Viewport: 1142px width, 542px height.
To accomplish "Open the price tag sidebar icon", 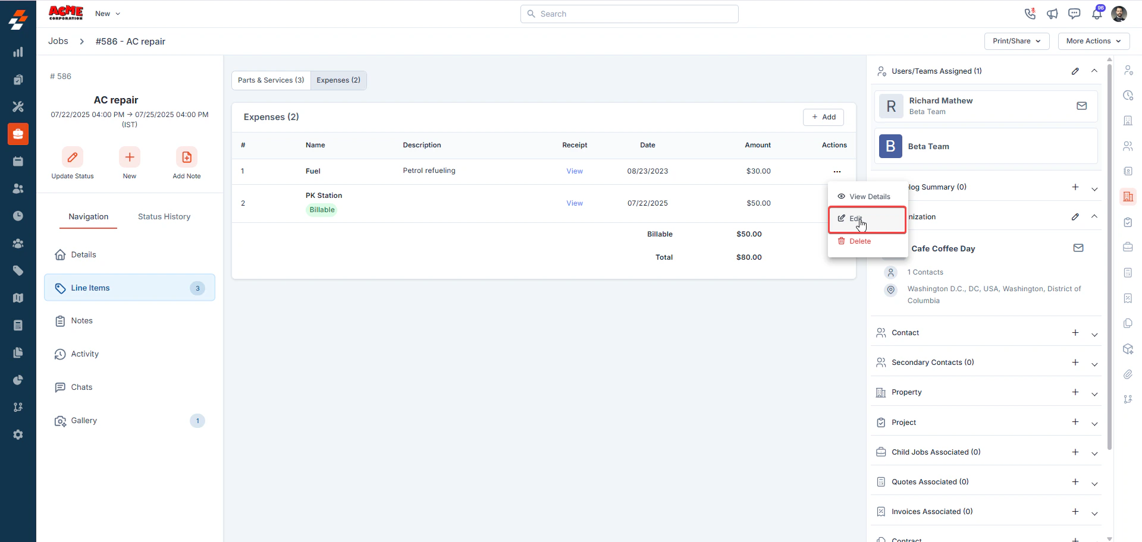I will (x=18, y=270).
